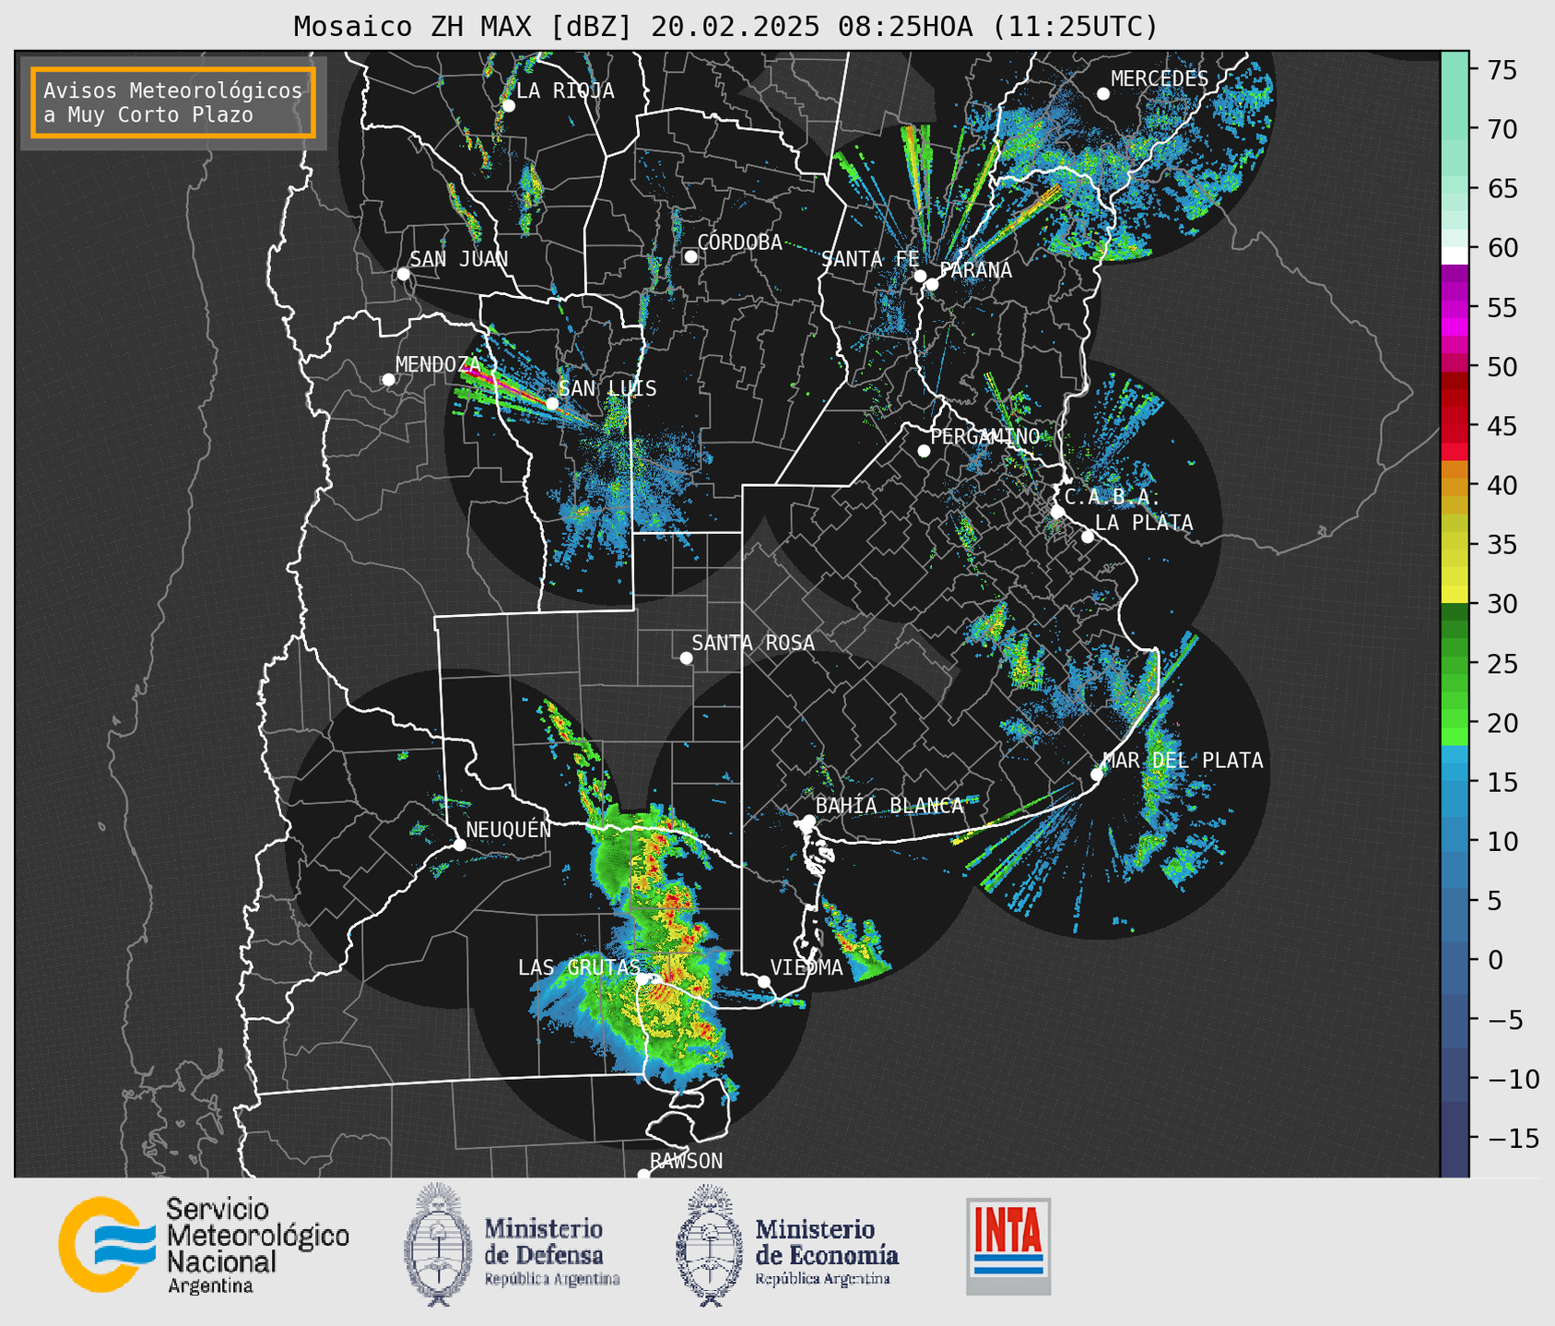
Task: Click the MAR DEL PLATA label text
Action: point(1184,761)
